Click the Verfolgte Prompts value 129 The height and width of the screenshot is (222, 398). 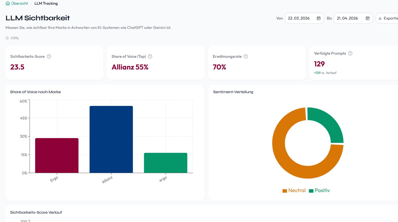coord(319,64)
